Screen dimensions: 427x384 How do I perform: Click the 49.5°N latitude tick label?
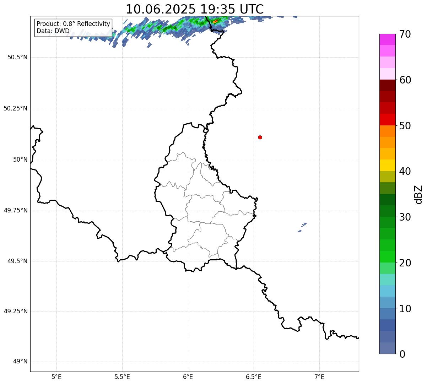click(x=17, y=261)
